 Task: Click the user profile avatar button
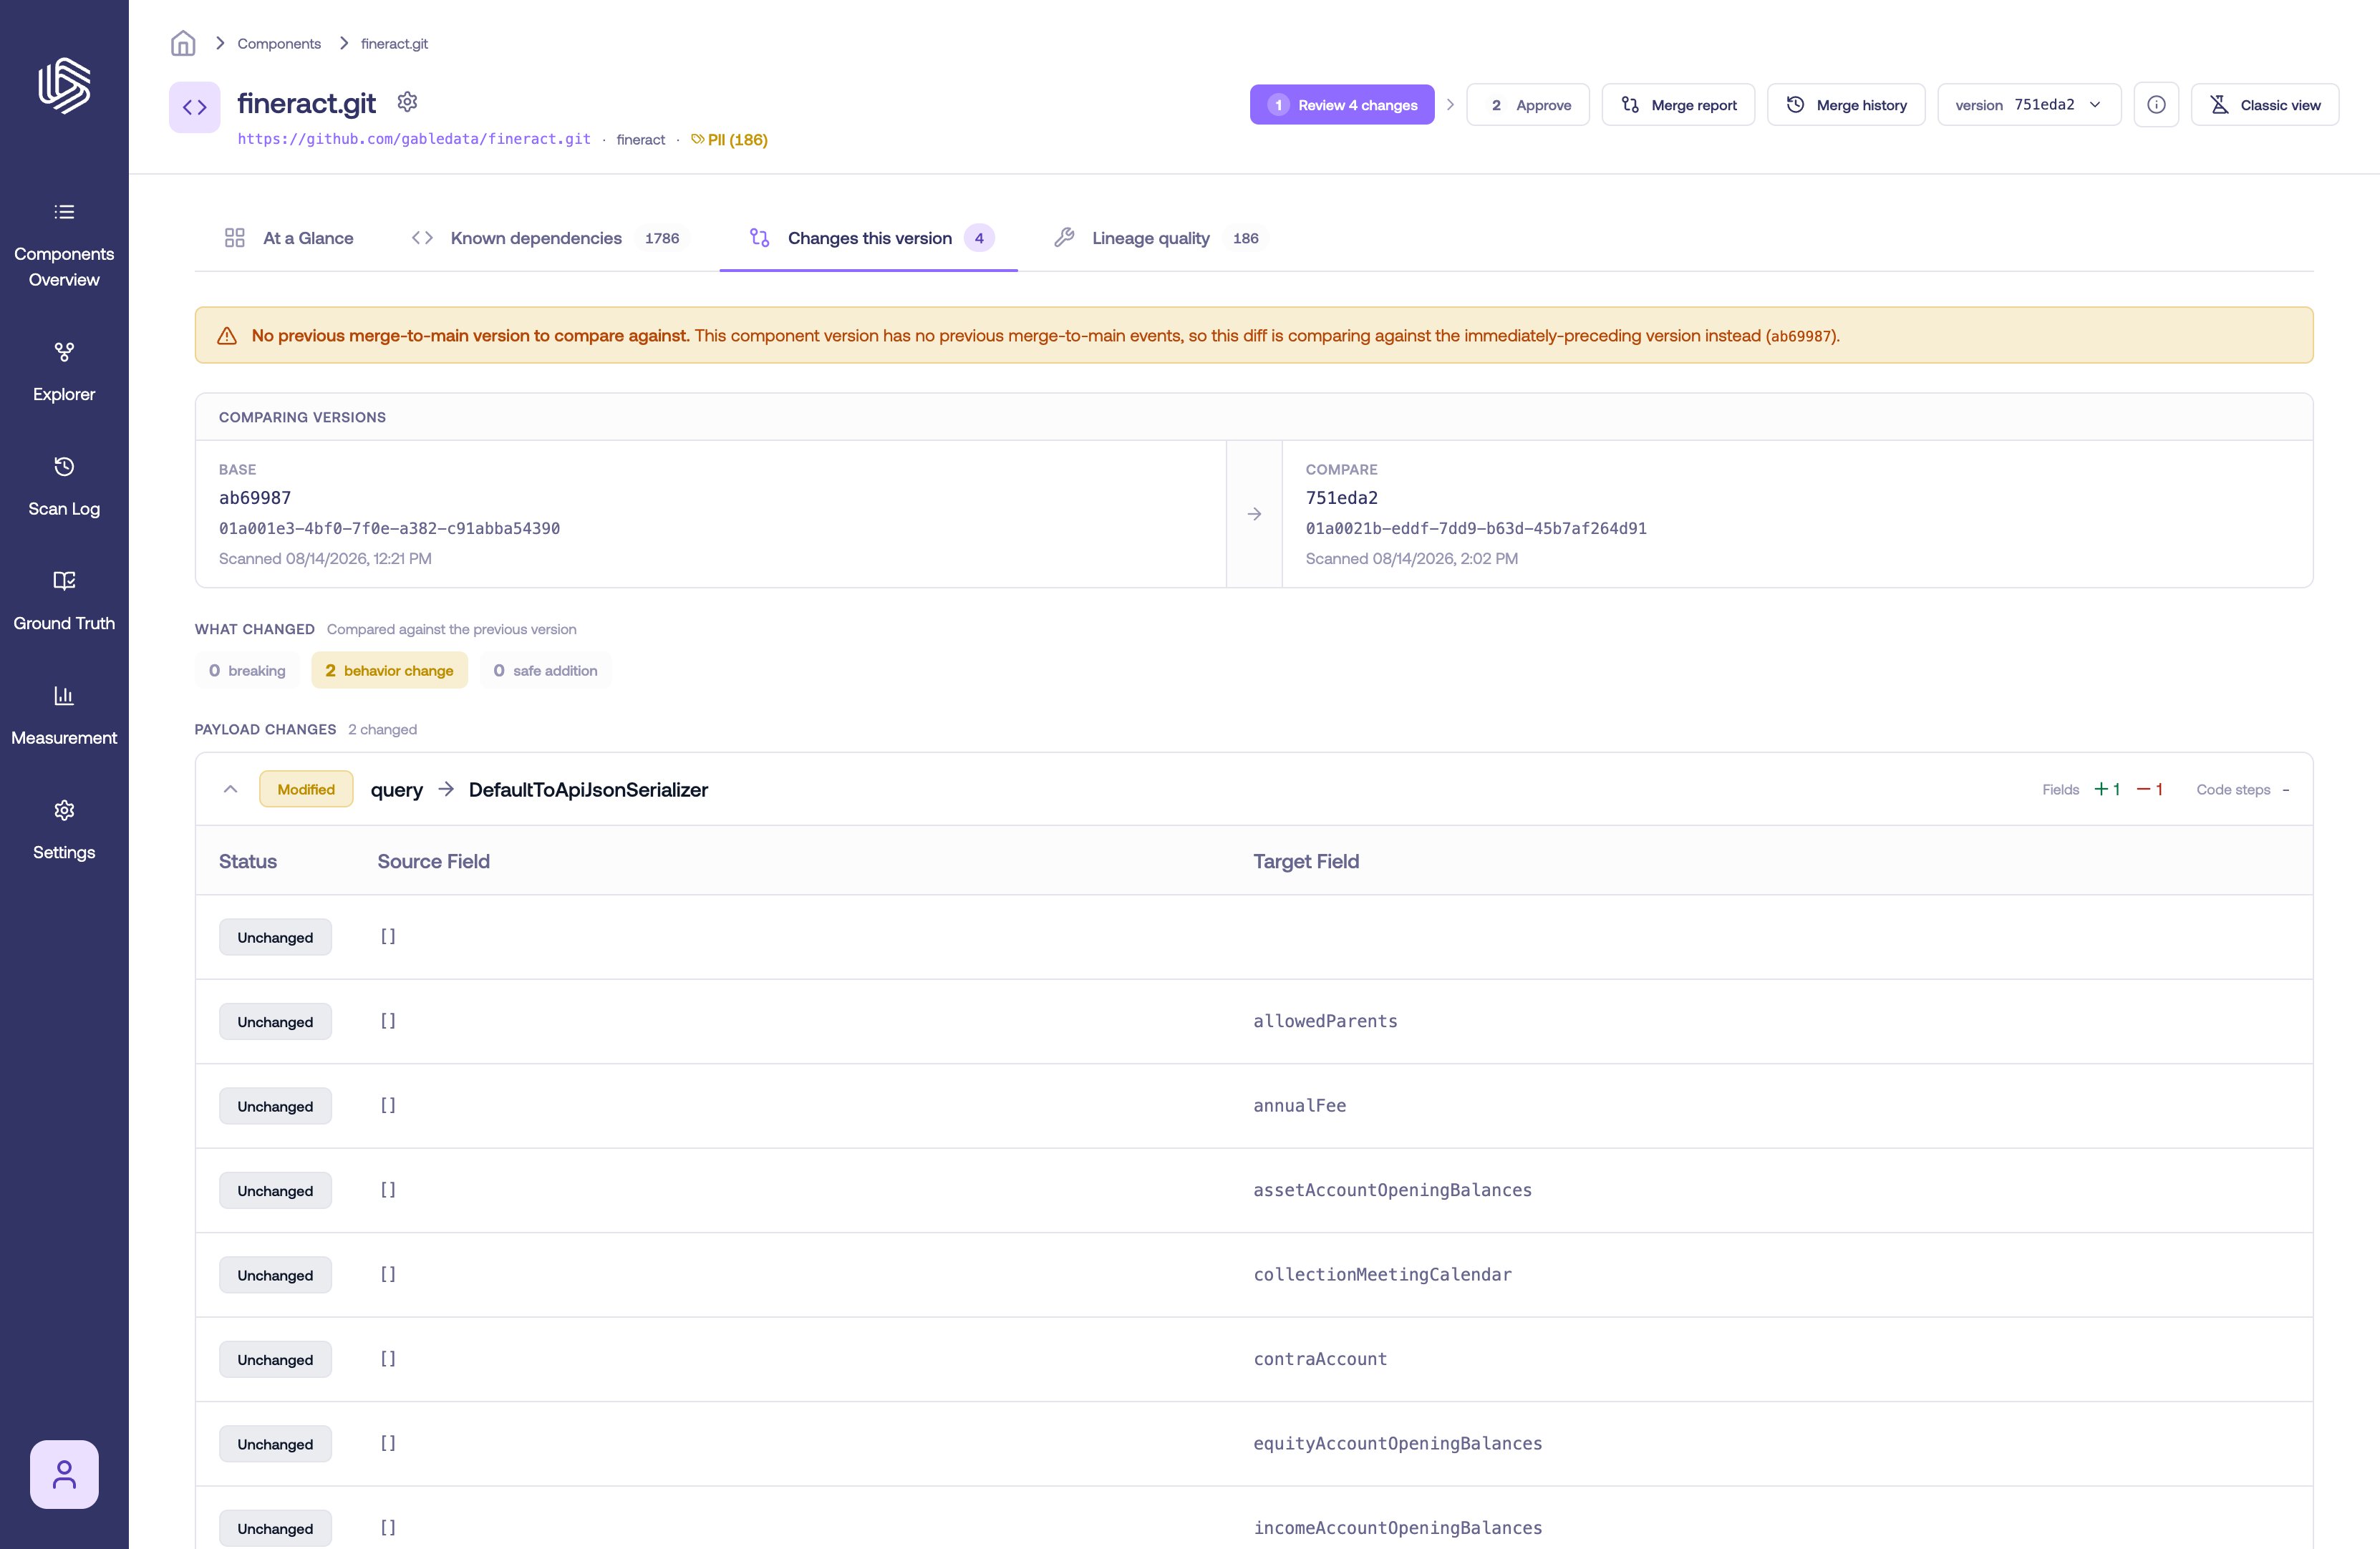click(64, 1474)
